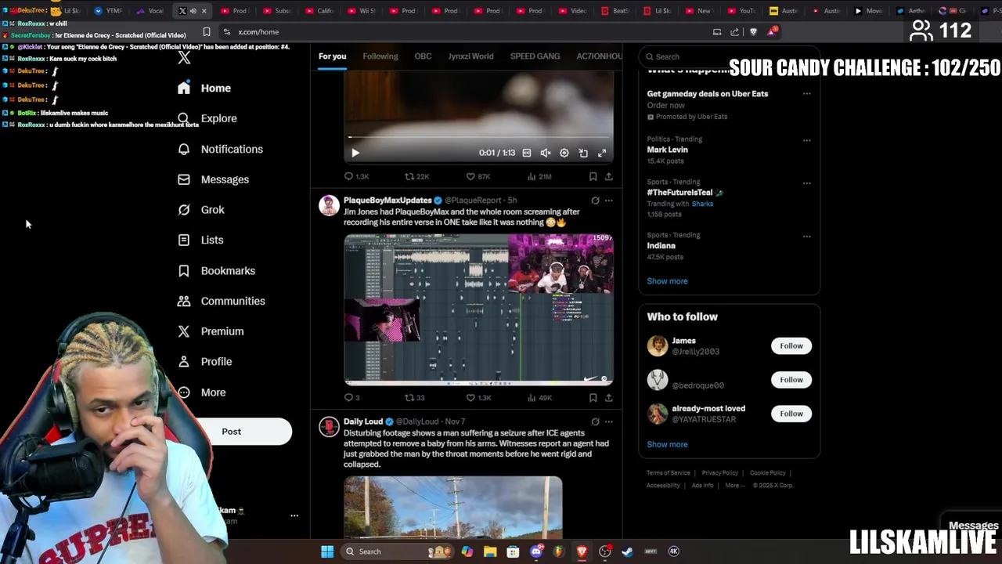
Task: Open Communities in the sidebar
Action: 221,301
